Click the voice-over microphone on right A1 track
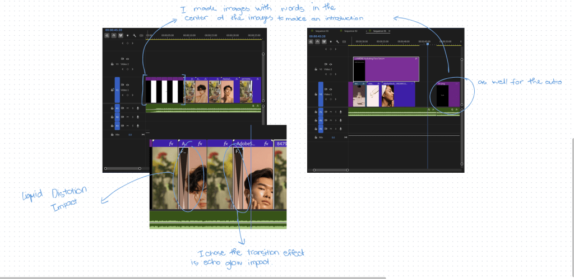Screen dimensions: 574x279 tap(341, 111)
